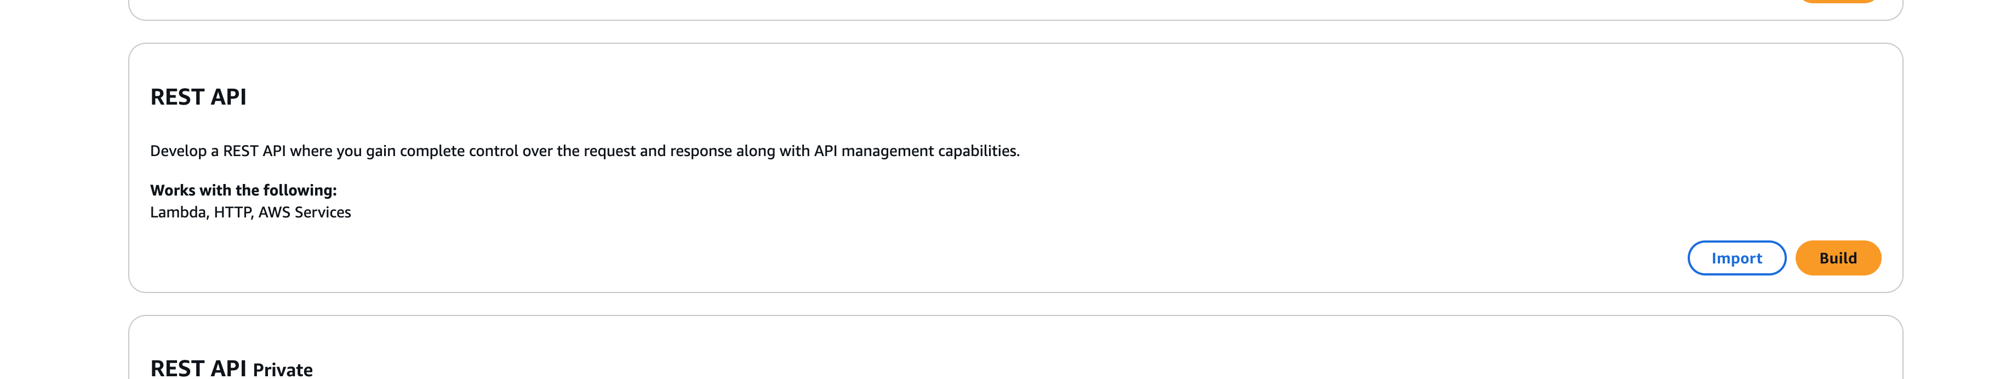The width and height of the screenshot is (2000, 379).
Task: Click the 'Lambda, HTTP, AWS Services' text
Action: pyautogui.click(x=250, y=212)
